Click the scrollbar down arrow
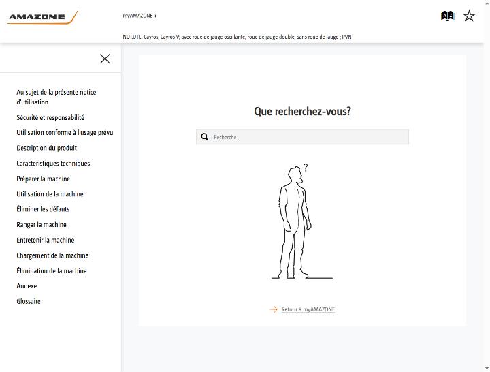 click(487, 369)
